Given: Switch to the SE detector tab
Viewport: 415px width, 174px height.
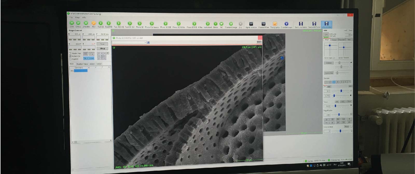Looking at the screenshot, I should [325, 86].
